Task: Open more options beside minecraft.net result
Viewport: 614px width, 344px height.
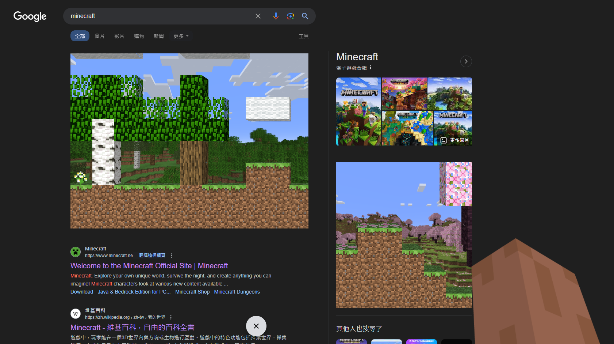Action: 172,256
